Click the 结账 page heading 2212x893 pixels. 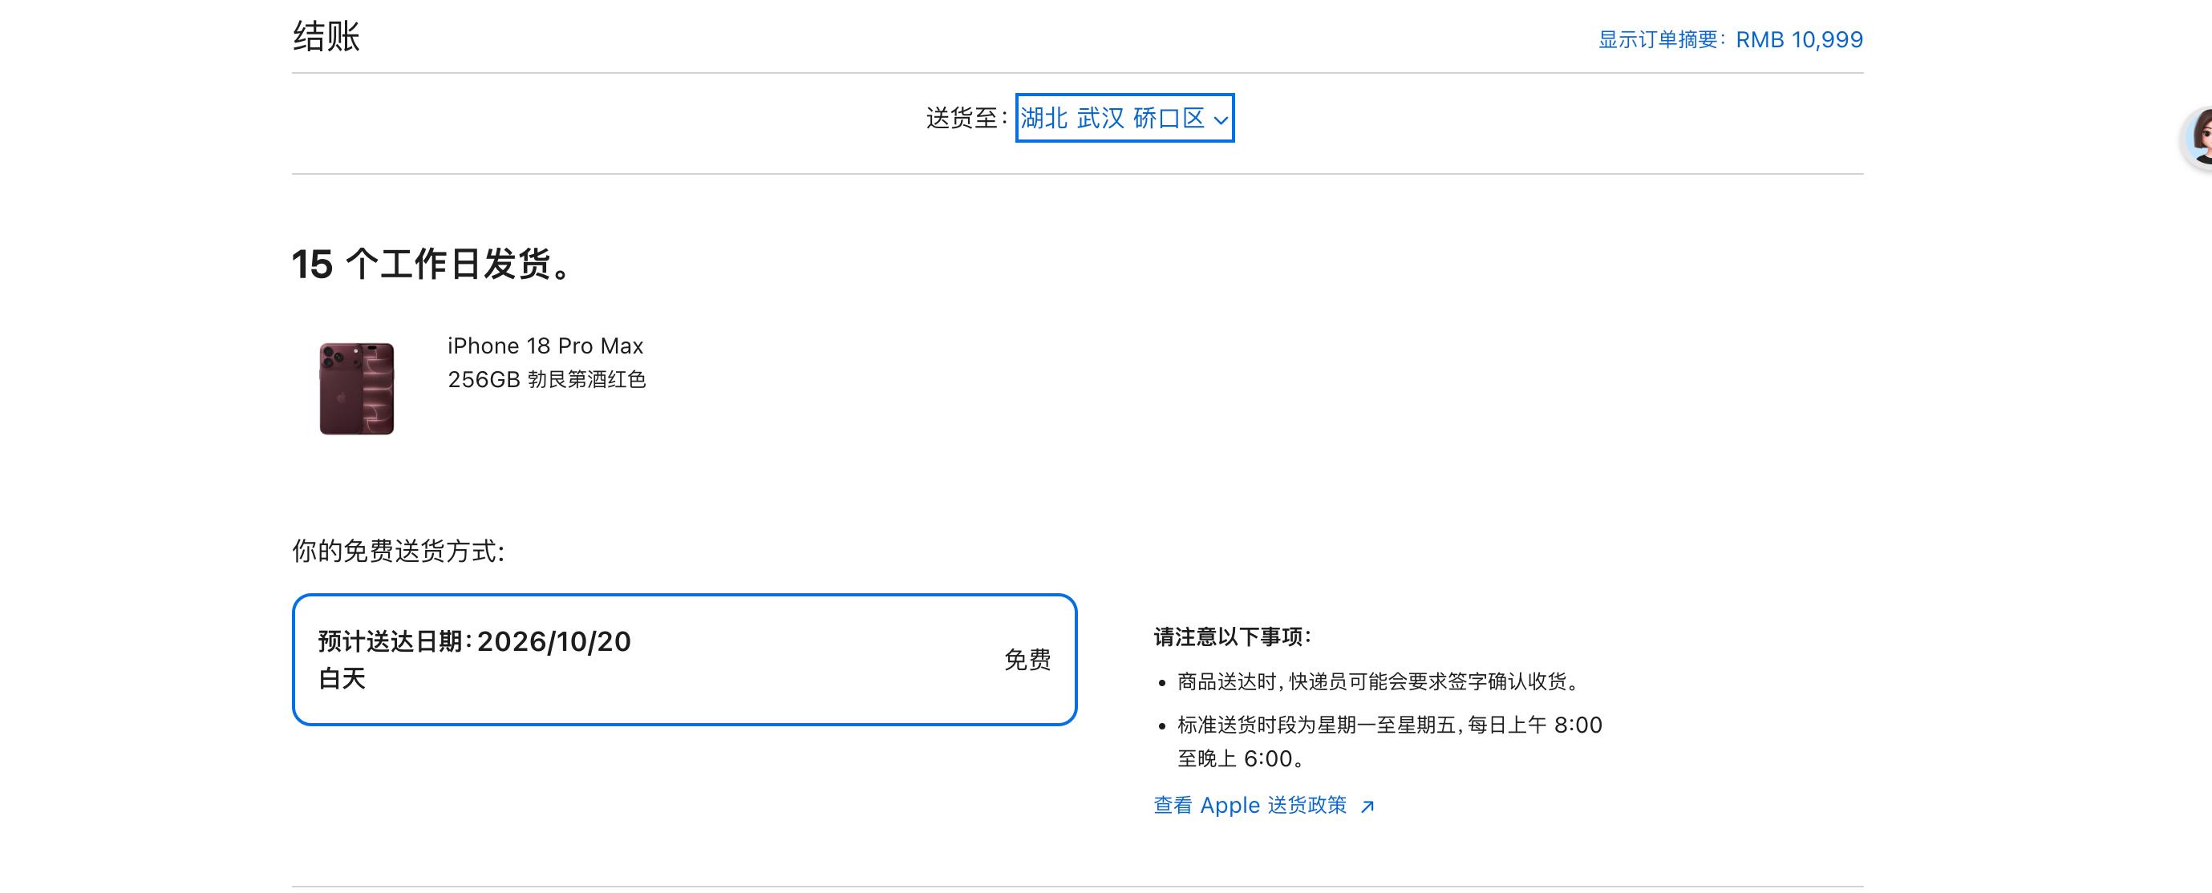[326, 36]
